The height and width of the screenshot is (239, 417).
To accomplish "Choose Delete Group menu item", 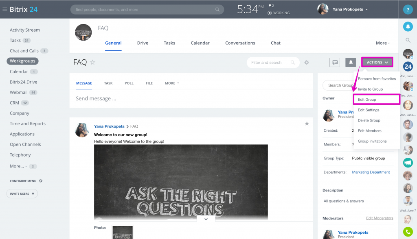I will pos(377,120).
